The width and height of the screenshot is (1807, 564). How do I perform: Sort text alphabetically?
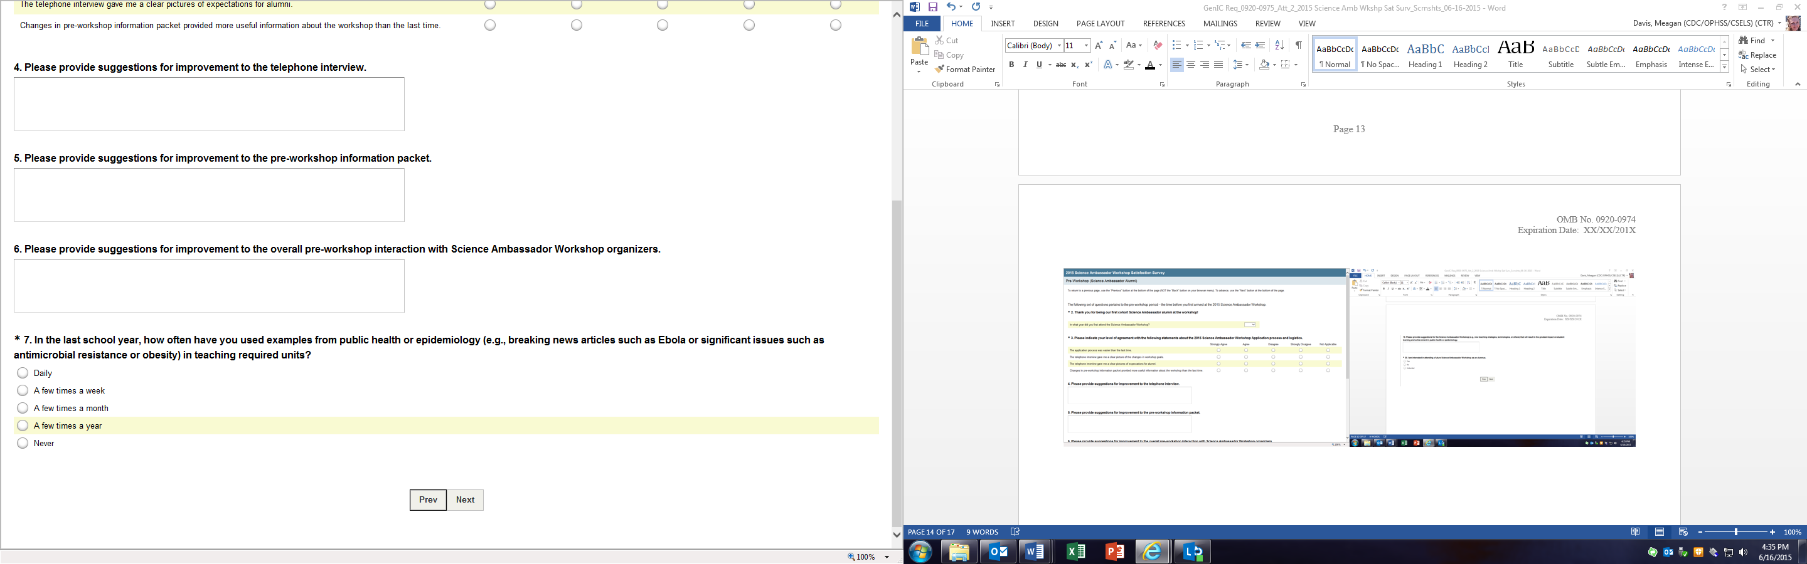coord(1279,46)
